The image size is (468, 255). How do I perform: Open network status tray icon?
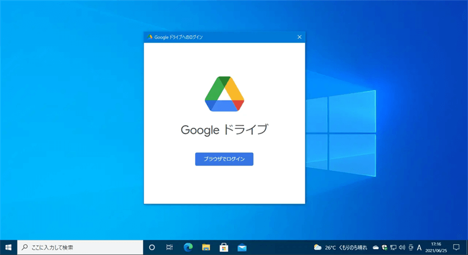pyautogui.click(x=393, y=248)
